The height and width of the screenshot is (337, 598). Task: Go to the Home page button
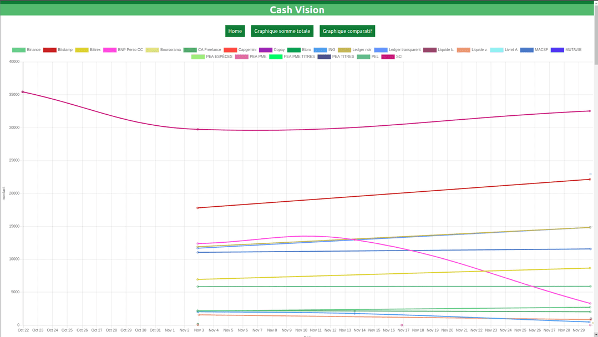235,31
